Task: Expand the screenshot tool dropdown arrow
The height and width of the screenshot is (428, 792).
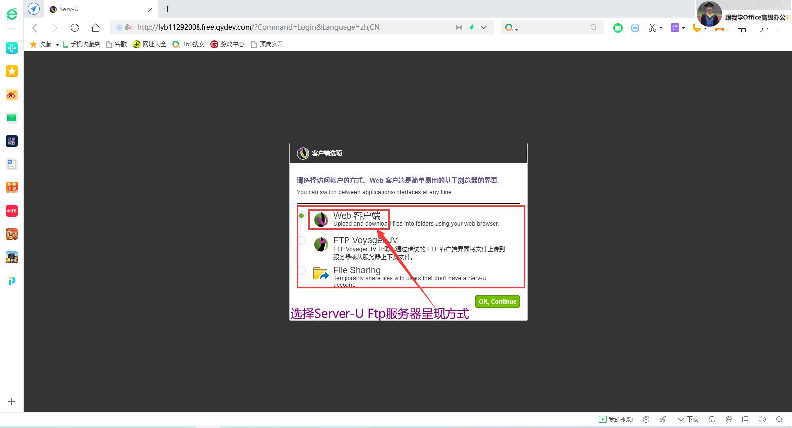Action: tap(661, 28)
